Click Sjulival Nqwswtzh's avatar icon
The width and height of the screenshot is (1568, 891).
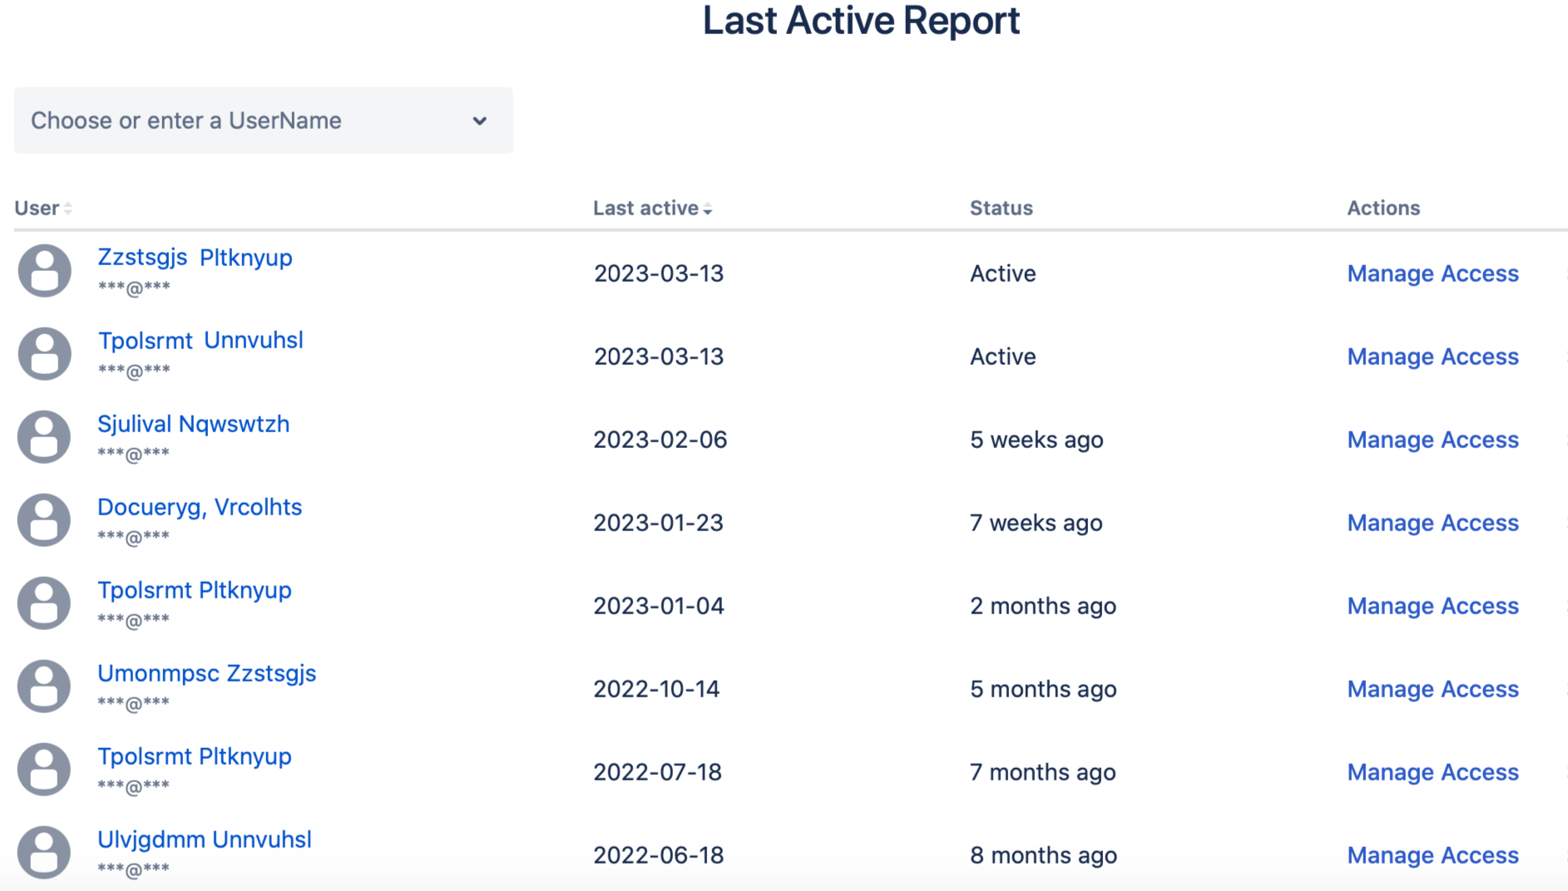tap(44, 436)
